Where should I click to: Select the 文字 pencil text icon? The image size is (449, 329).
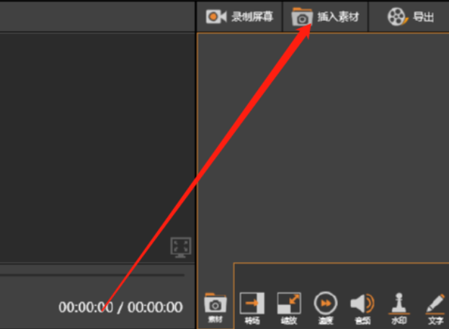pos(435,308)
